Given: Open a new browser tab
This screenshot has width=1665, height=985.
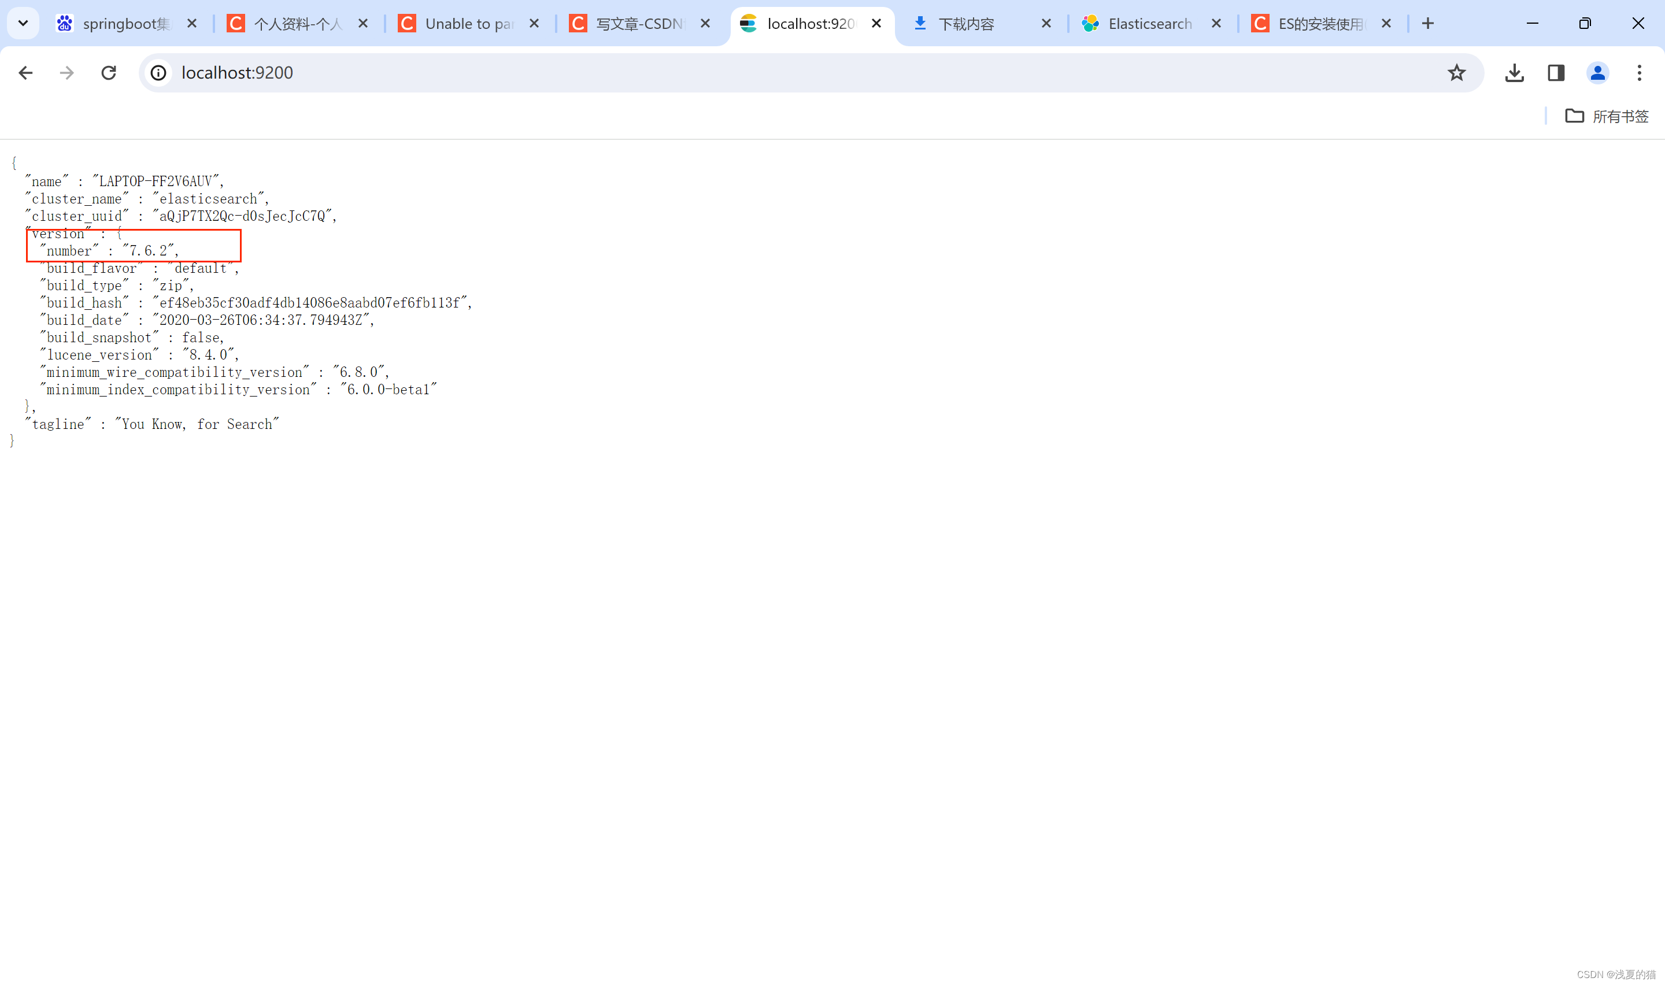Looking at the screenshot, I should (x=1428, y=23).
